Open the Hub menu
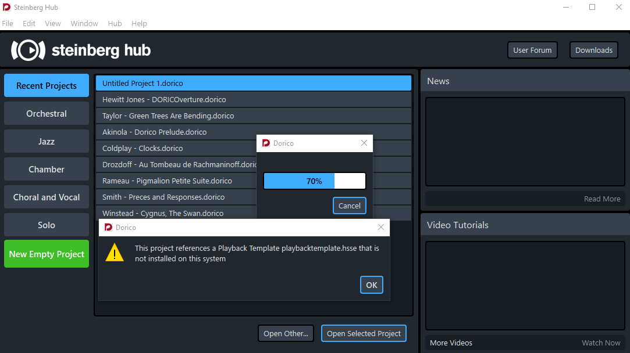630x353 pixels. (x=115, y=24)
